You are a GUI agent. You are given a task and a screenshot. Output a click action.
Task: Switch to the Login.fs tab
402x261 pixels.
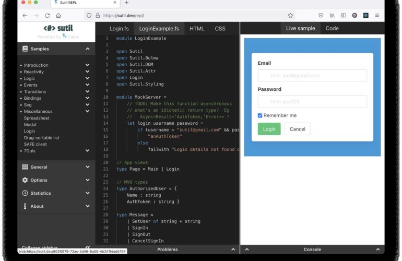tap(118, 29)
